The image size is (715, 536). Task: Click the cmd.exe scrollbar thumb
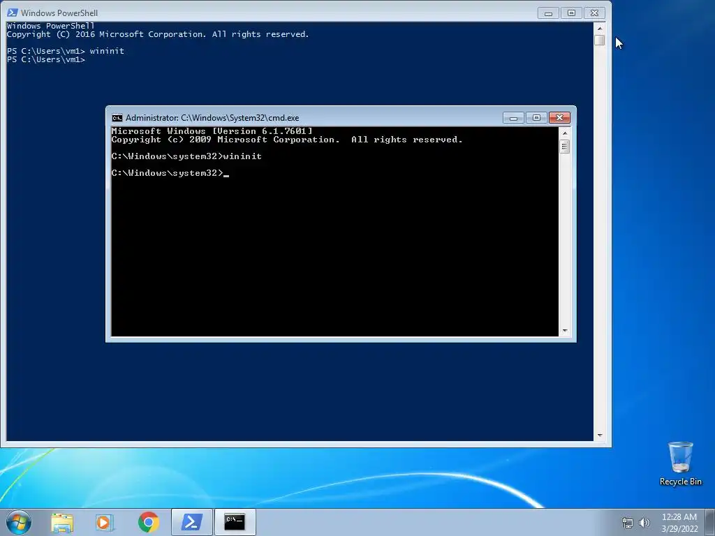[x=564, y=147]
